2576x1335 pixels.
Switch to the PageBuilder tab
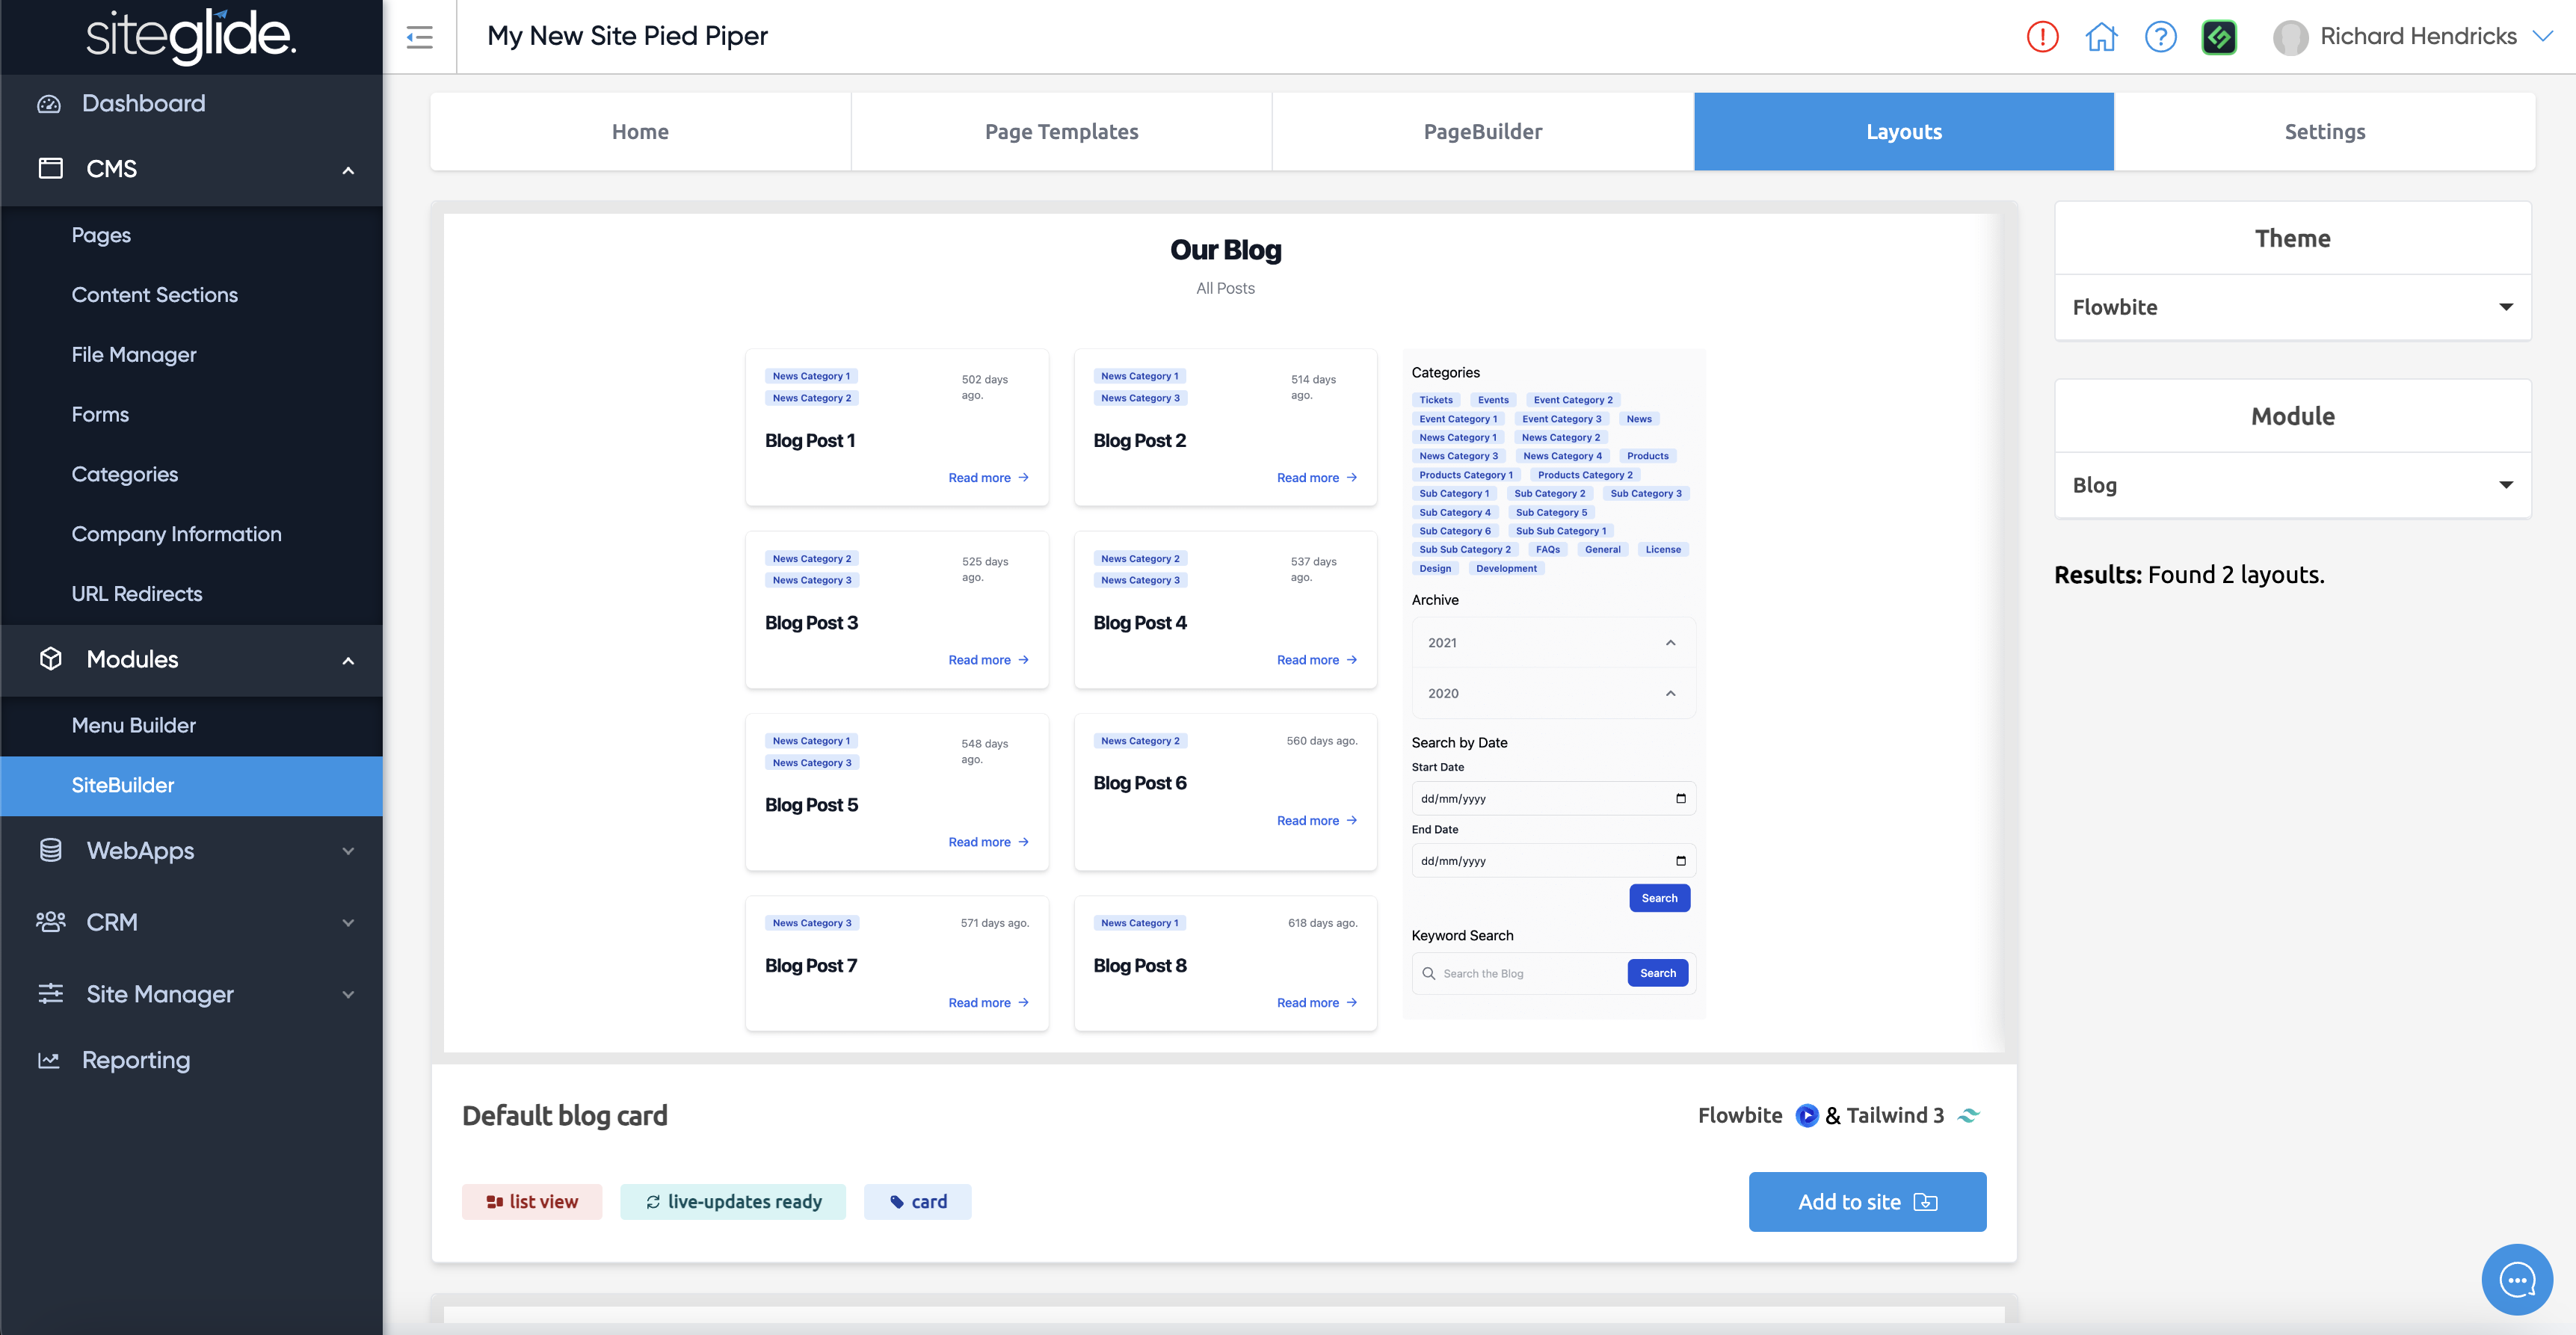[x=1482, y=132]
